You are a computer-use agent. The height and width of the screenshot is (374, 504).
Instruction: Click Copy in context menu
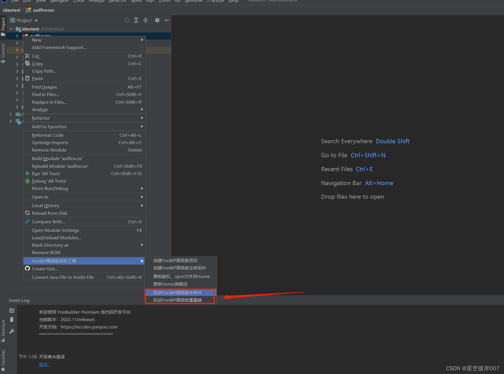(84, 64)
